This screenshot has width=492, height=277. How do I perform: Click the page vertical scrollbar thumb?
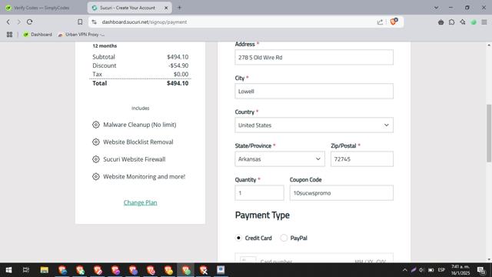489,133
